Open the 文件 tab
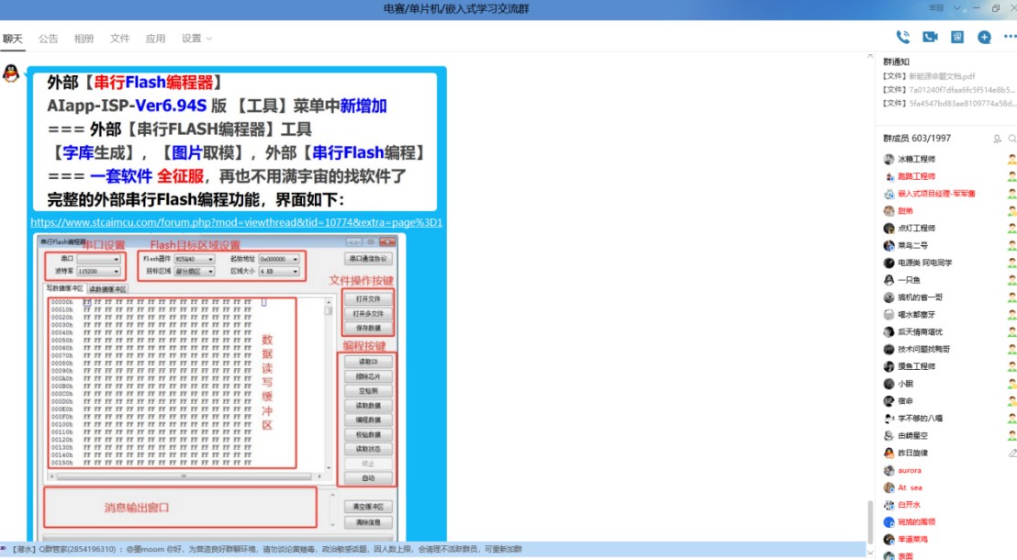 (119, 39)
